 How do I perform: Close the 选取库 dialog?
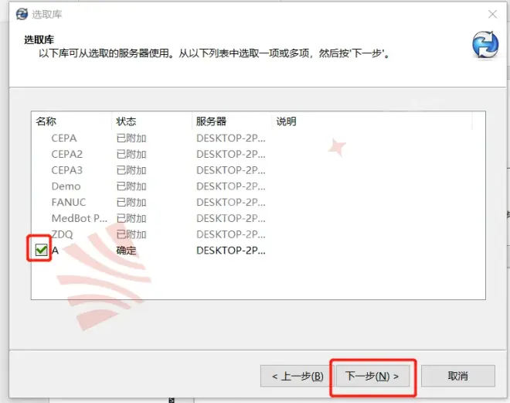pyautogui.click(x=492, y=14)
